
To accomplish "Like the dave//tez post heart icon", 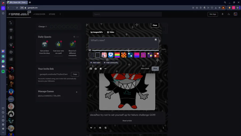I will 91,128.
